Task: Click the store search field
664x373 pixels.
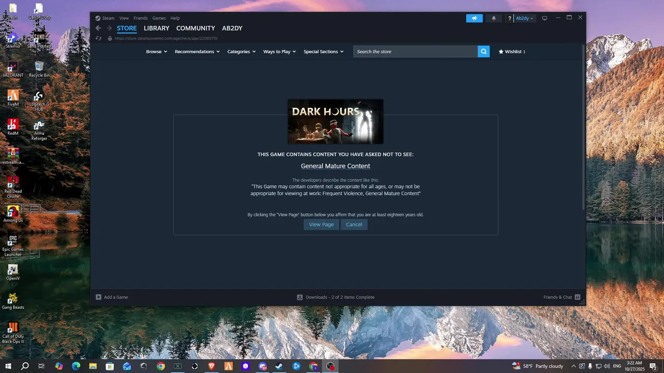Action: pyautogui.click(x=416, y=51)
